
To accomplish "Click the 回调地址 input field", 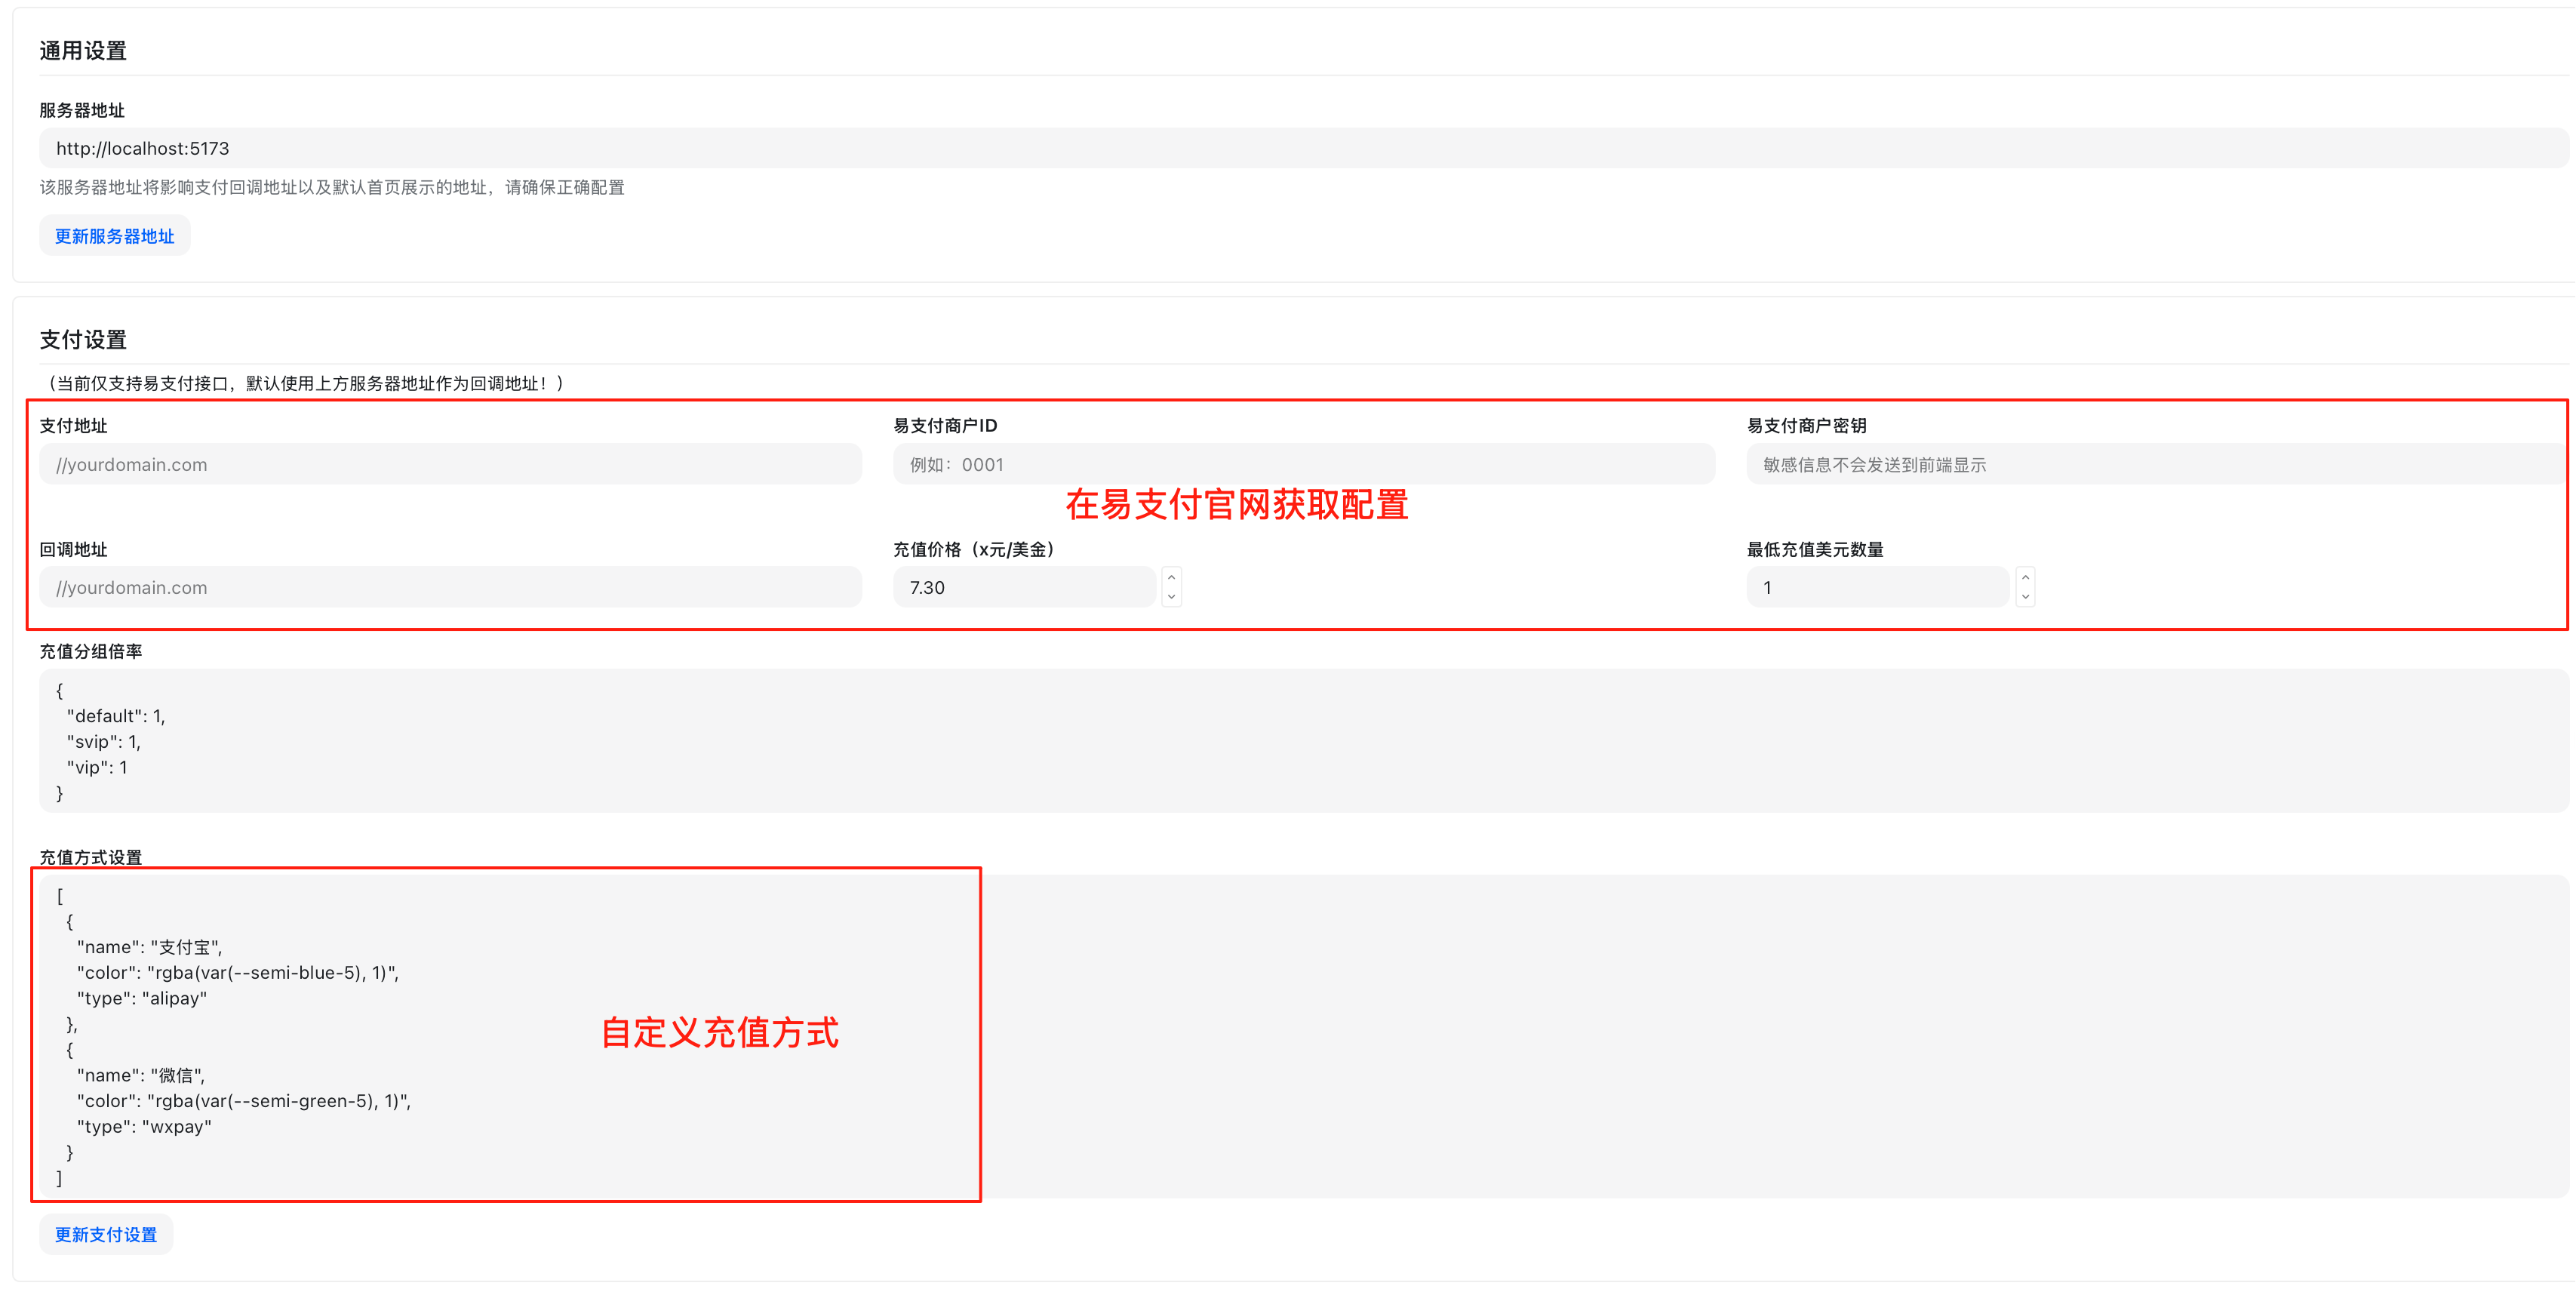I will tap(450, 587).
